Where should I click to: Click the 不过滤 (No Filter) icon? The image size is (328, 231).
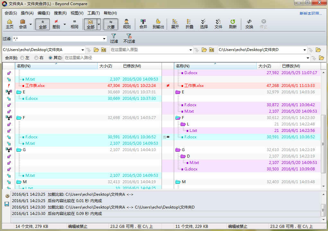pos(129,39)
